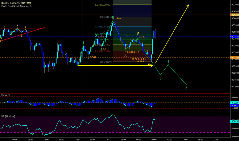Select the 1.272(0.36993) Fibonacci level label
Viewport: 239px width, 141px height.
pyautogui.click(x=103, y=5)
